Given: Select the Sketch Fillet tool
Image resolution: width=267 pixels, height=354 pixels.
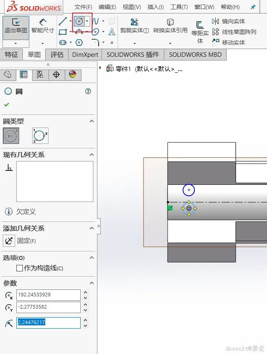Looking at the screenshot, I should pyautogui.click(x=95, y=42).
